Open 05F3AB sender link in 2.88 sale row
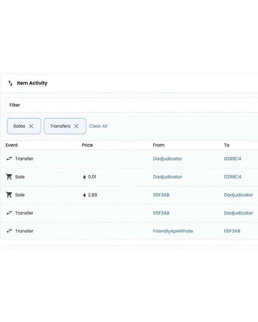Viewport: 258px width, 322px height. [x=161, y=195]
